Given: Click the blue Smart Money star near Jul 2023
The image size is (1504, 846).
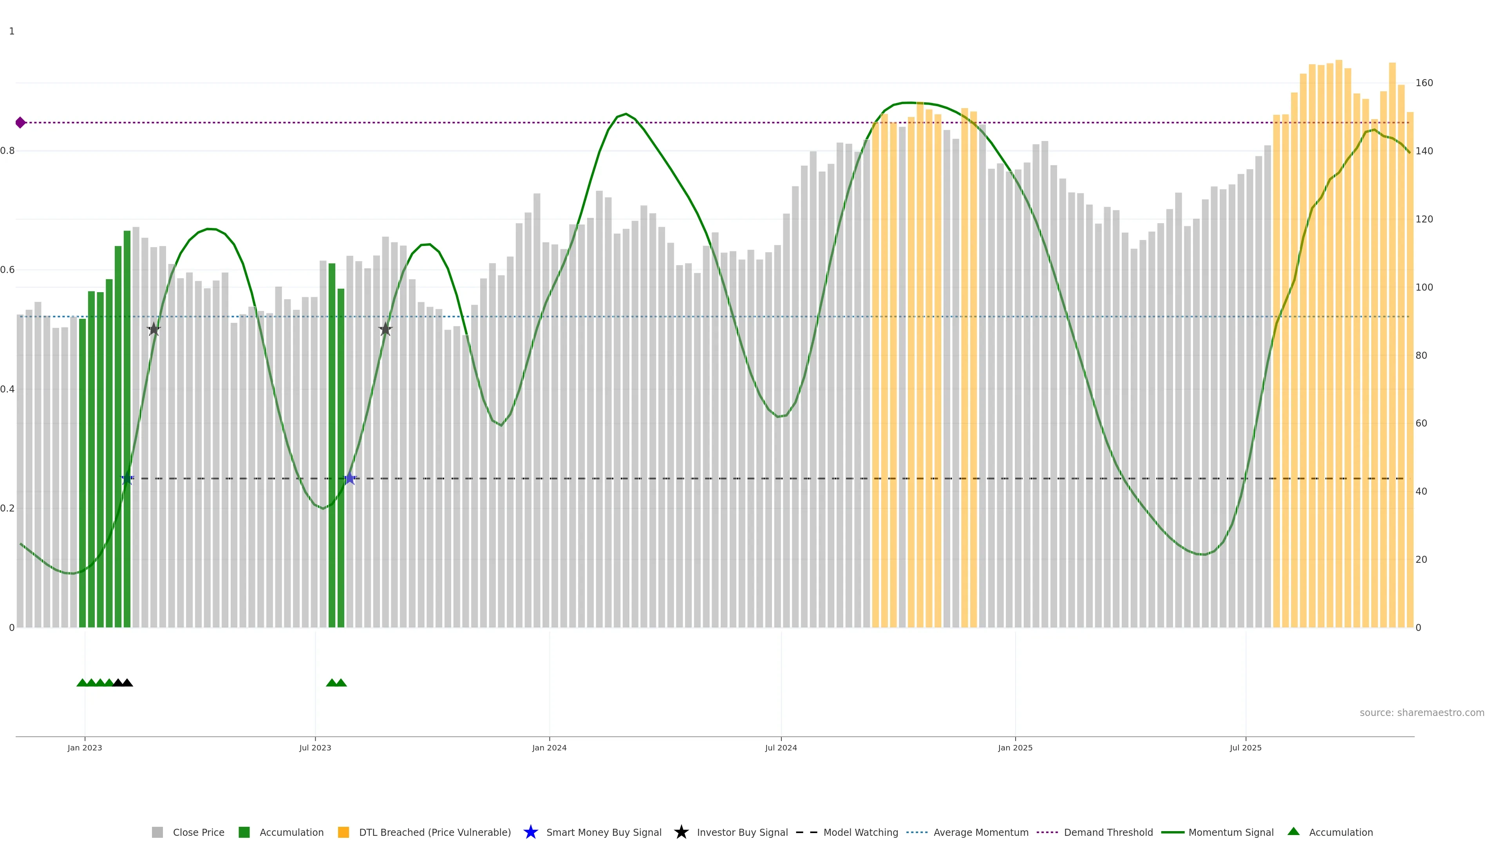Looking at the screenshot, I should pos(349,479).
